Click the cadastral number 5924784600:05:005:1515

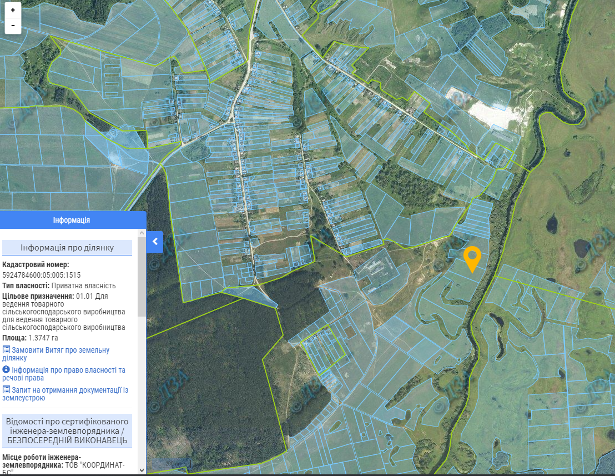(42, 275)
